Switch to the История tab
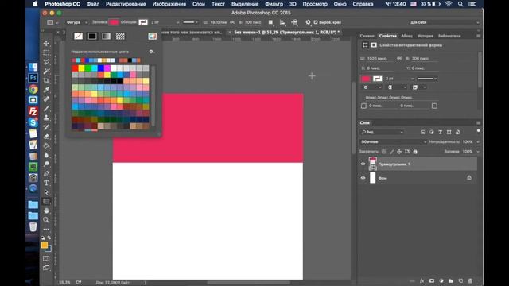 [425, 36]
